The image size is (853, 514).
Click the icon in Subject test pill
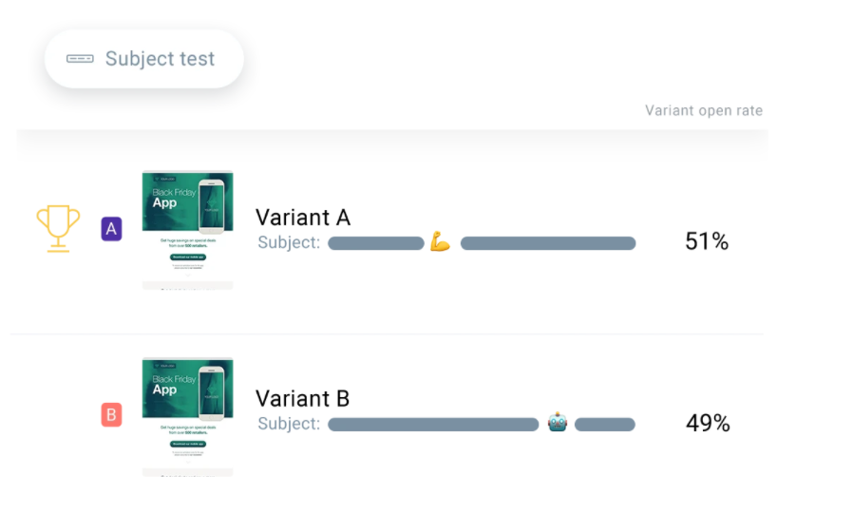click(x=80, y=59)
